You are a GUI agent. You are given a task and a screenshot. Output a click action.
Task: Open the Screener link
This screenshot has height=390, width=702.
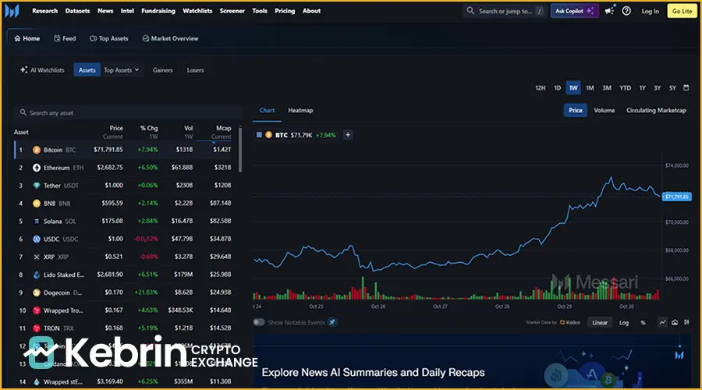pos(232,11)
